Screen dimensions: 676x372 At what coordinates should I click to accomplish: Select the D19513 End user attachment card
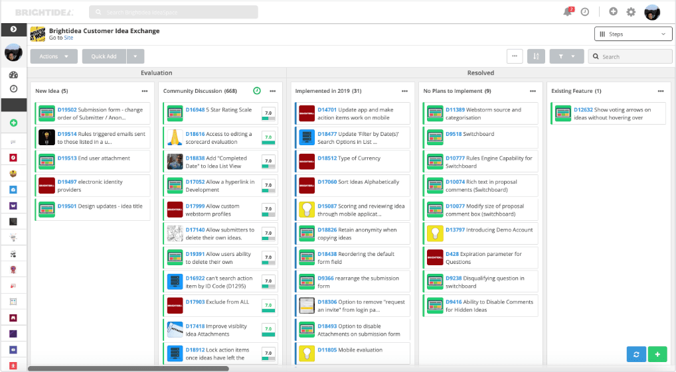93,161
